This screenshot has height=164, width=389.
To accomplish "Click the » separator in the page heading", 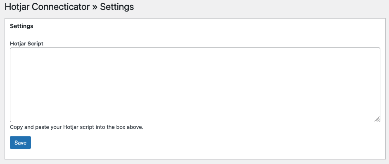I will tap(95, 7).
